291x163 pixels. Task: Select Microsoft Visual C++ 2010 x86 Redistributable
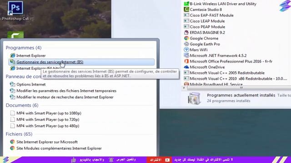click(x=238, y=78)
